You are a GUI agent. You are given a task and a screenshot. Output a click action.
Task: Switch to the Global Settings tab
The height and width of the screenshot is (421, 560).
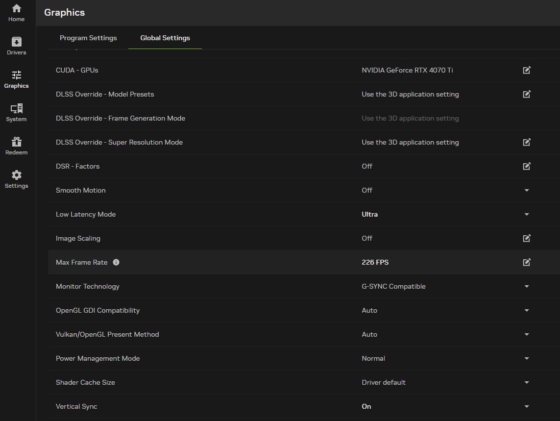coord(165,38)
